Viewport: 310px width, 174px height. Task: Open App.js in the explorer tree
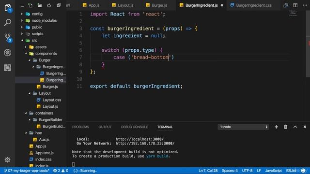(41, 146)
